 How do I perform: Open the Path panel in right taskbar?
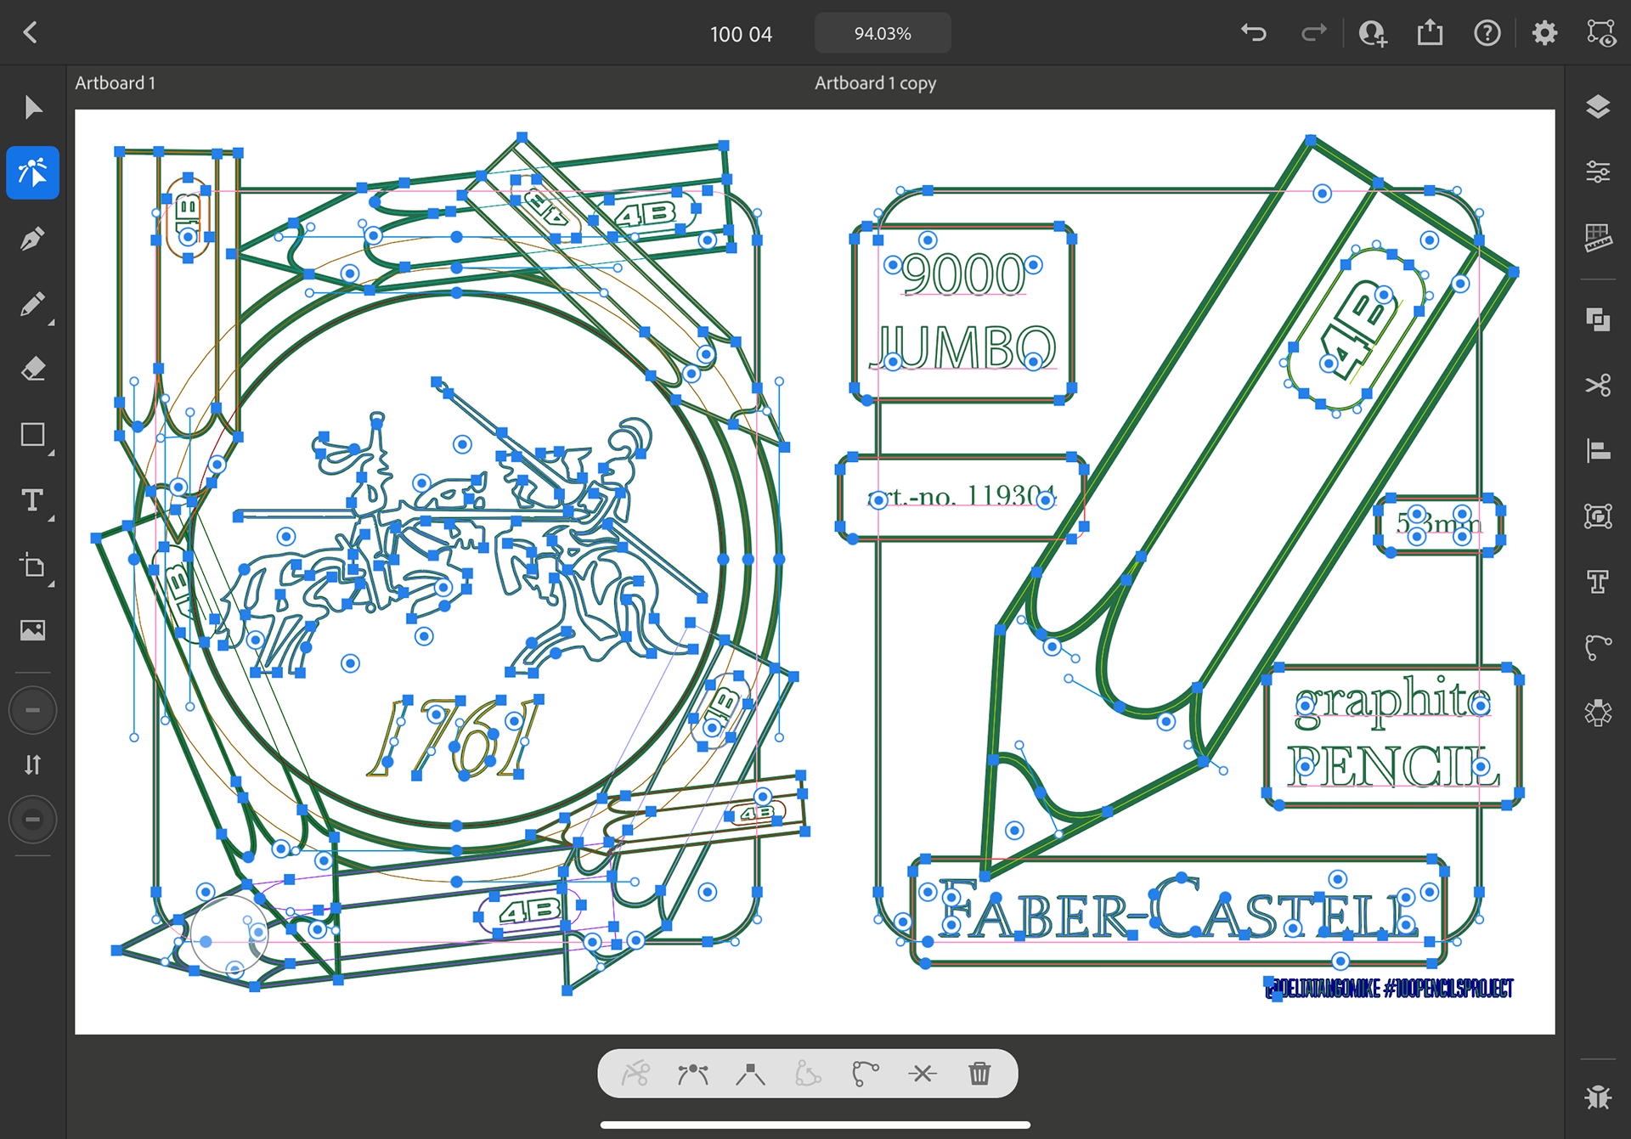coord(1598,647)
